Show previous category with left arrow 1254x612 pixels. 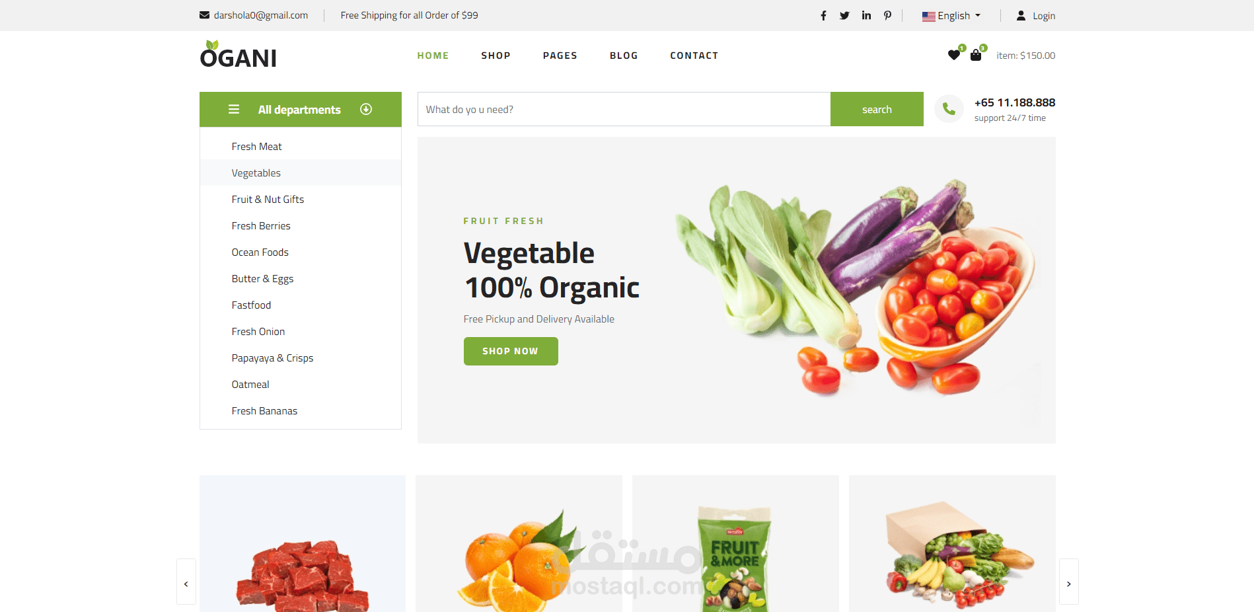coord(186,584)
